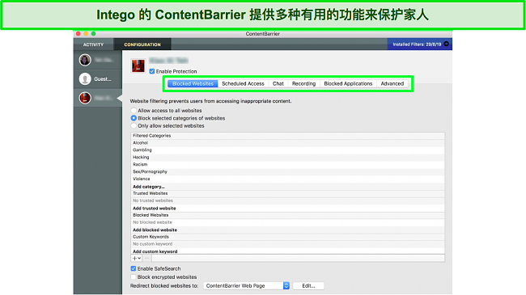Click the No blocked website row
This screenshot has width=526, height=295.
click(x=288, y=222)
